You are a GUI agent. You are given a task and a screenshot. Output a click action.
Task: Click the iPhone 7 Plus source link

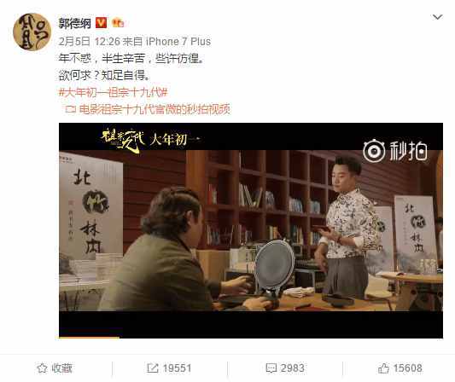point(178,42)
